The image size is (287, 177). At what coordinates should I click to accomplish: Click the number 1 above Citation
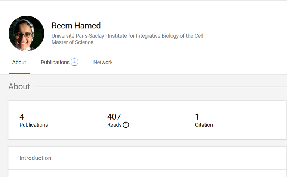click(197, 117)
